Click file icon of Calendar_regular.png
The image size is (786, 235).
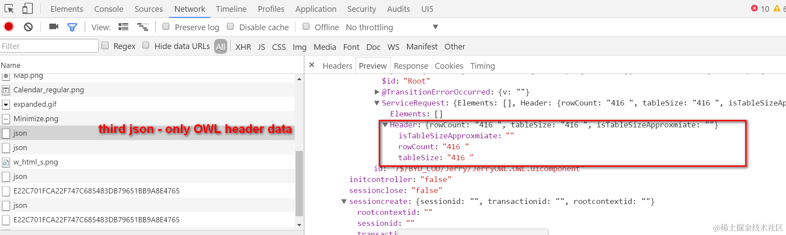[x=6, y=90]
